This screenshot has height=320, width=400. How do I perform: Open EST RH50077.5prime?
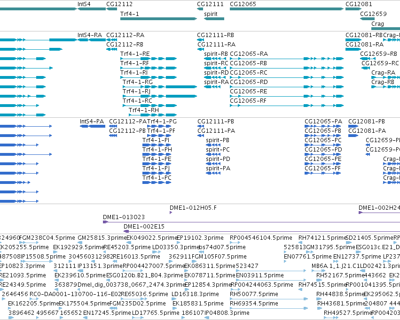pyautogui.click(x=268, y=299)
